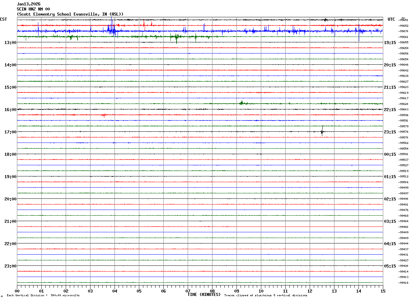
Task: Click the DC offset value -99490
Action: click(404, 199)
